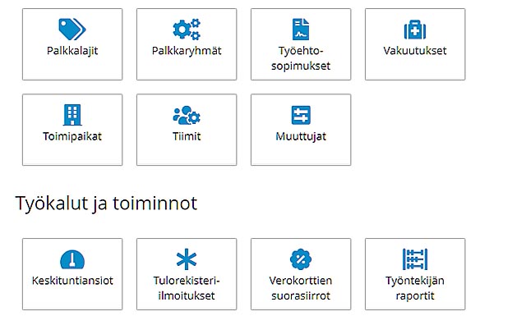Go to Toimipaikat text label
Image resolution: width=526 pixels, height=316 pixels.
pos(72,136)
